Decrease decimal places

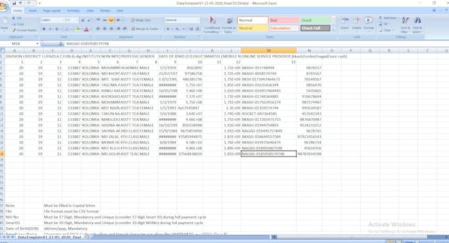pyautogui.click(x=197, y=29)
